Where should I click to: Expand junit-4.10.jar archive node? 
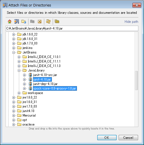tap(24, 79)
